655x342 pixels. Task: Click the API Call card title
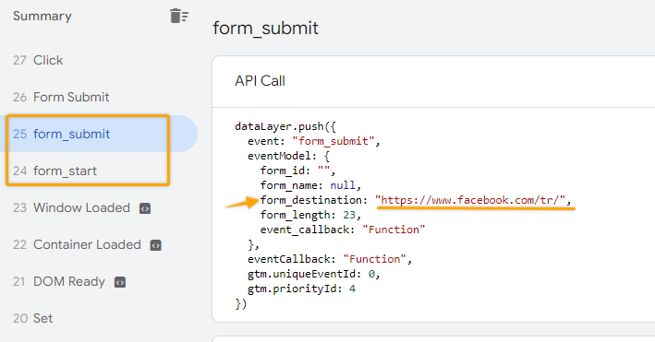point(260,80)
